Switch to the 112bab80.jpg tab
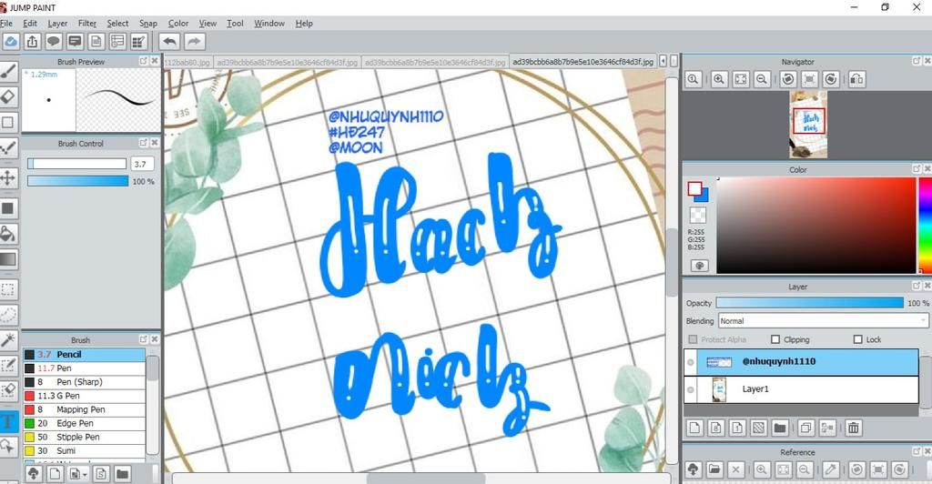This screenshot has height=484, width=932. (x=187, y=62)
